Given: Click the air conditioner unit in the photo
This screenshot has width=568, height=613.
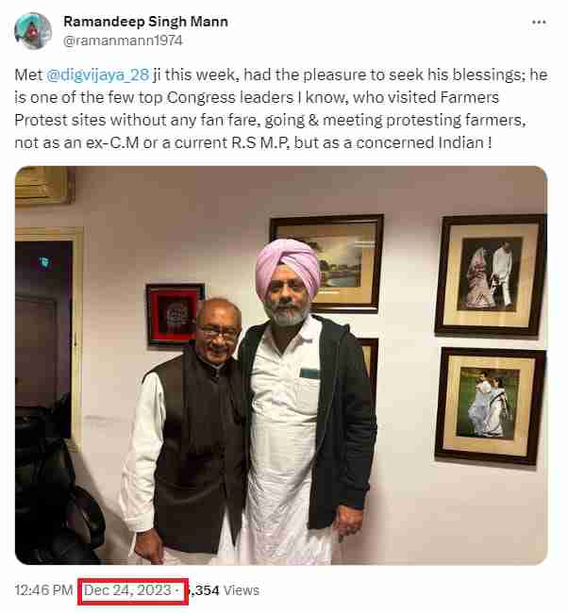Looking at the screenshot, I should tap(44, 185).
